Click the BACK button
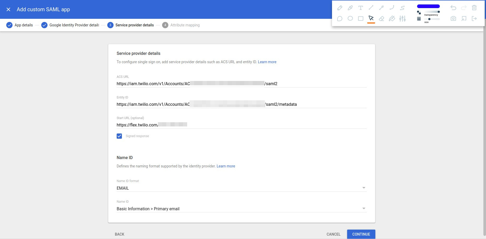Viewport: 486px width, 239px height. 120,234
